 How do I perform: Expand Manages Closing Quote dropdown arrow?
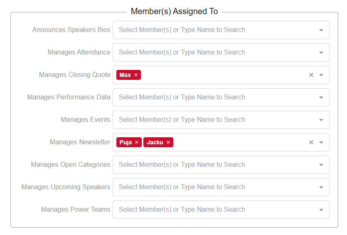pyautogui.click(x=321, y=75)
